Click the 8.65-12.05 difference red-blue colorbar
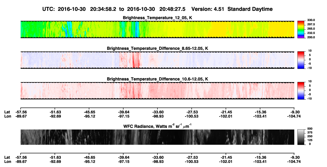The image size is (327, 167). tap(301, 59)
